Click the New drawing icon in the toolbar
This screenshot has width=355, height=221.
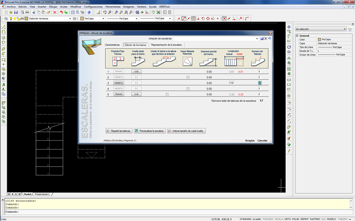pyautogui.click(x=6, y=12)
